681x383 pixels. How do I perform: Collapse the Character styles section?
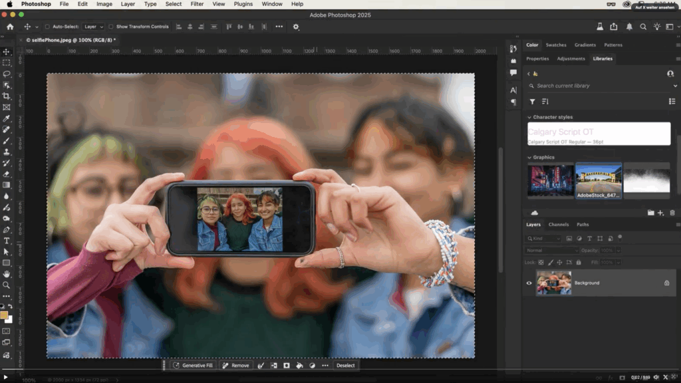[x=529, y=117]
